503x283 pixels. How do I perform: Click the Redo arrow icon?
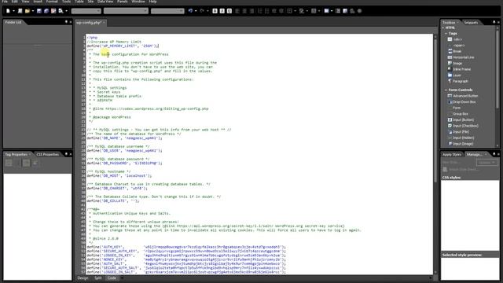click(202, 11)
